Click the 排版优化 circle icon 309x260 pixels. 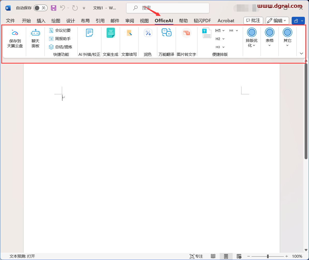coord(252,33)
